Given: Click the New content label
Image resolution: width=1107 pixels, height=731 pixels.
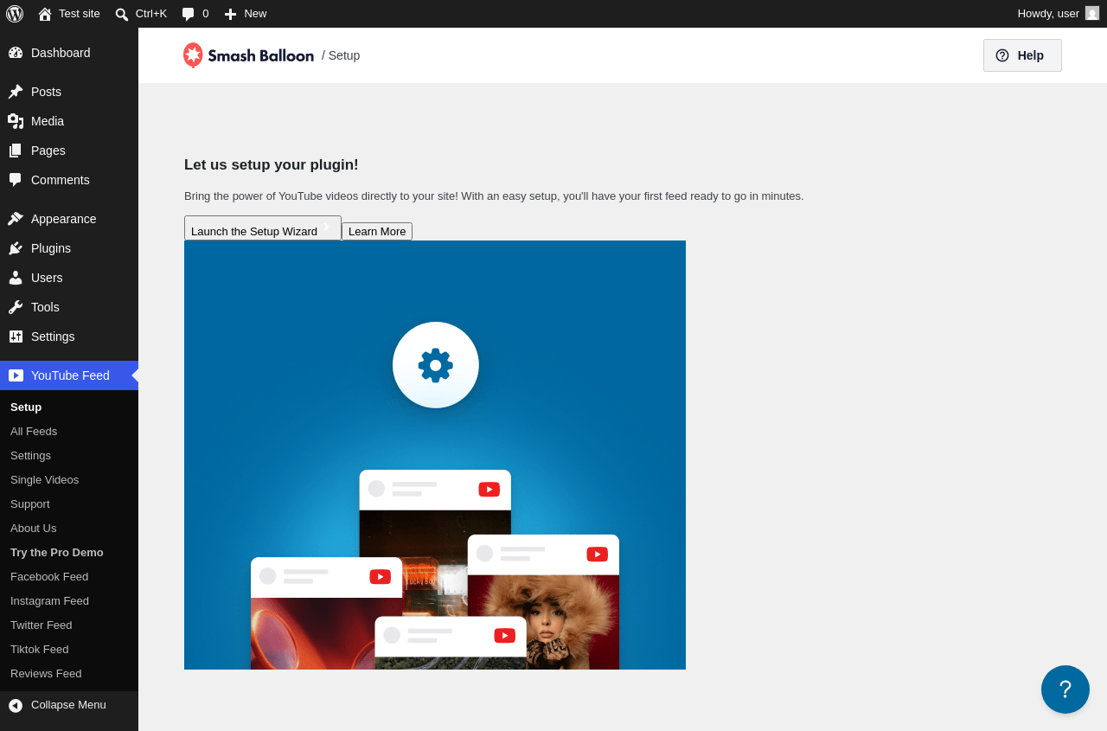Looking at the screenshot, I should [255, 14].
